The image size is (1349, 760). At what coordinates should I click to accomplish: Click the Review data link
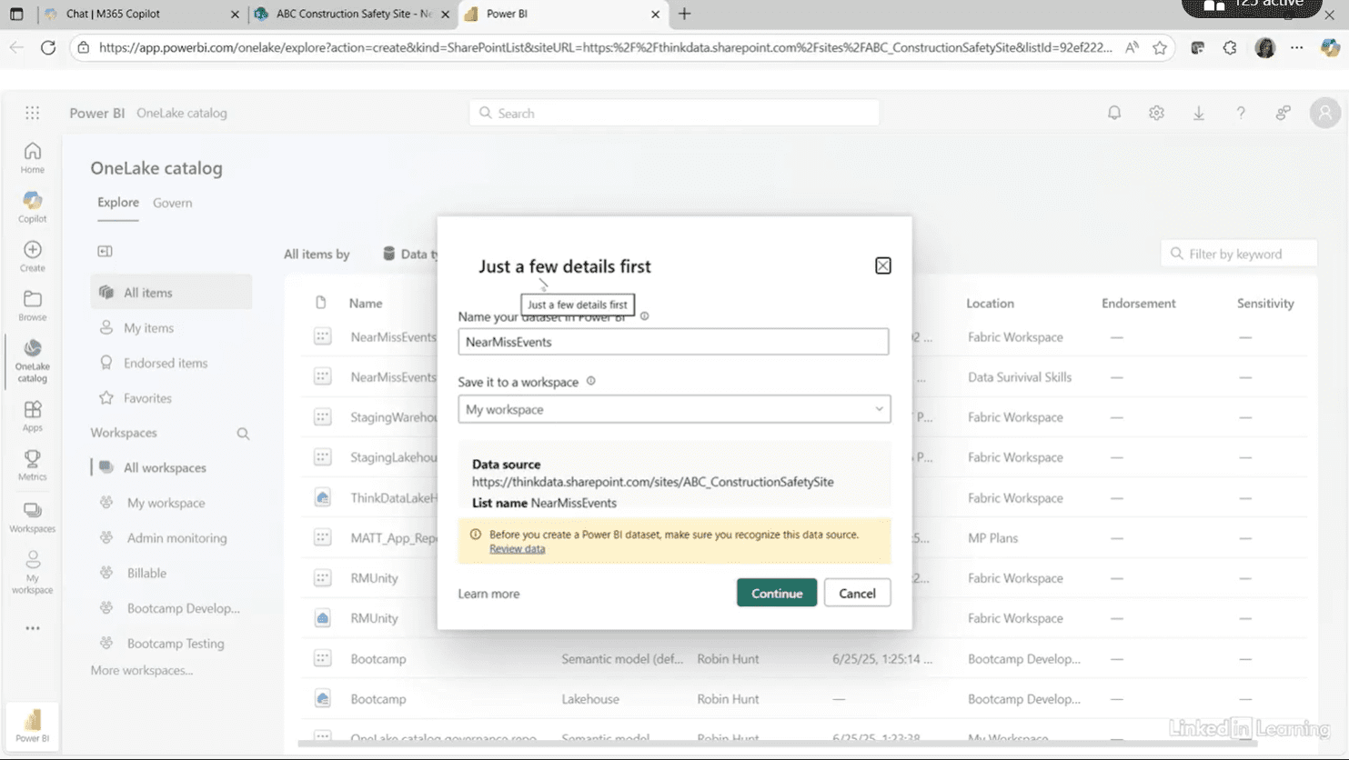tap(517, 548)
